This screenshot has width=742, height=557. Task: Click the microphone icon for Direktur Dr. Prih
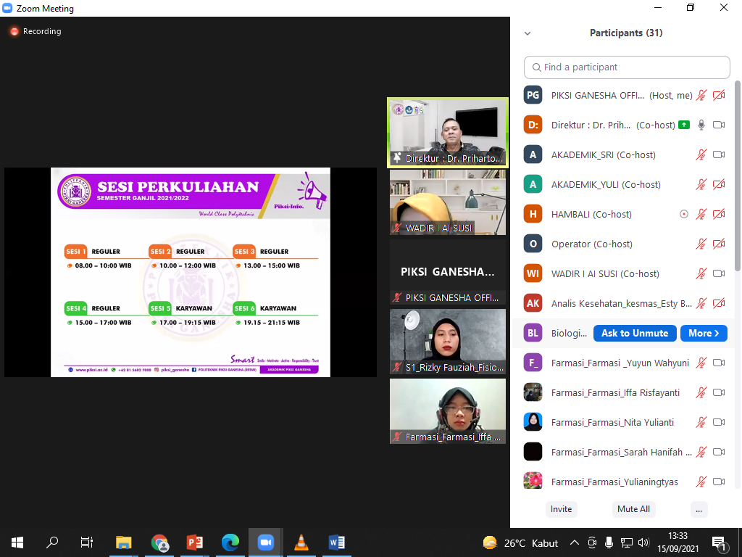tap(701, 125)
